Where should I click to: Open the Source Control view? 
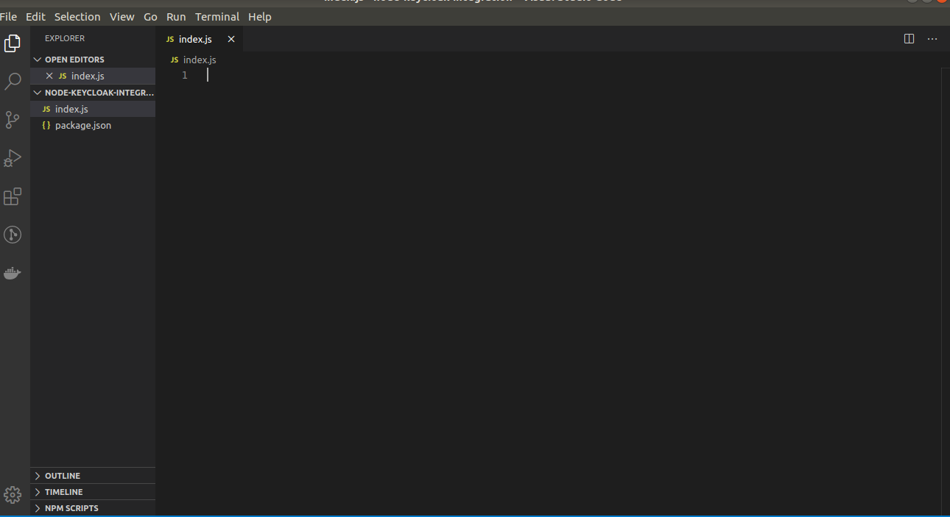[13, 119]
